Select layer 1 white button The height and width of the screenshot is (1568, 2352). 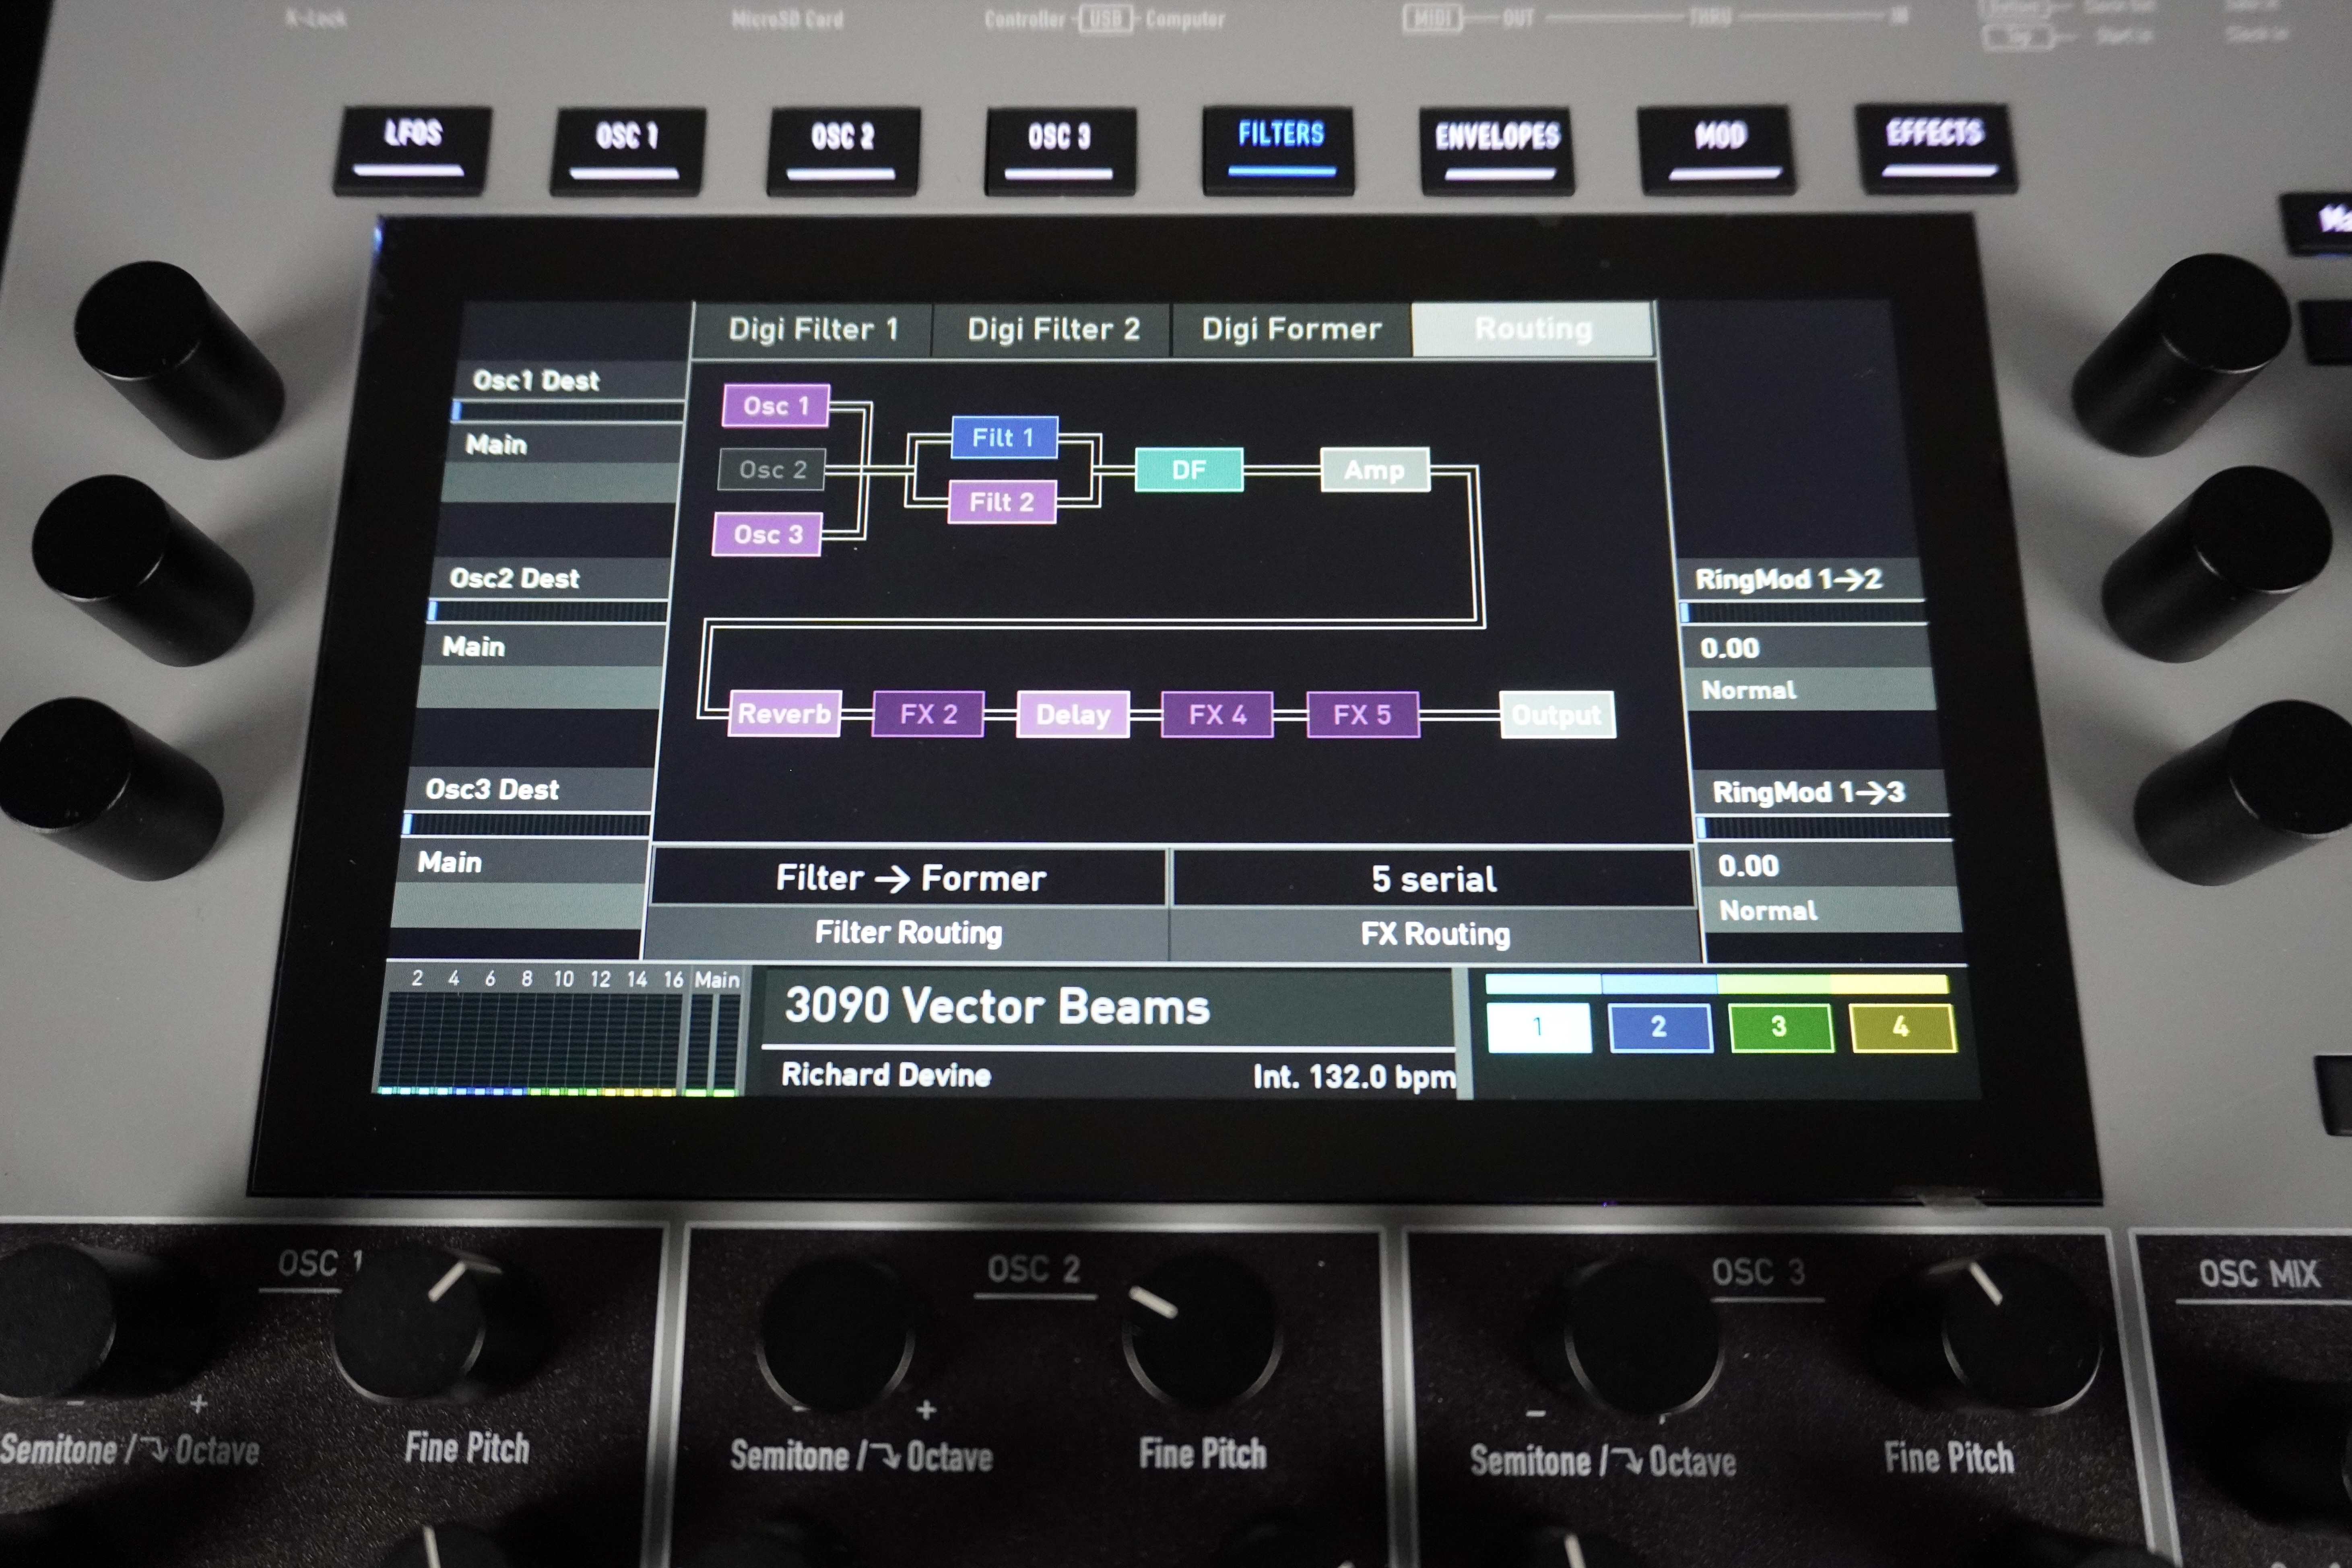point(1539,1027)
